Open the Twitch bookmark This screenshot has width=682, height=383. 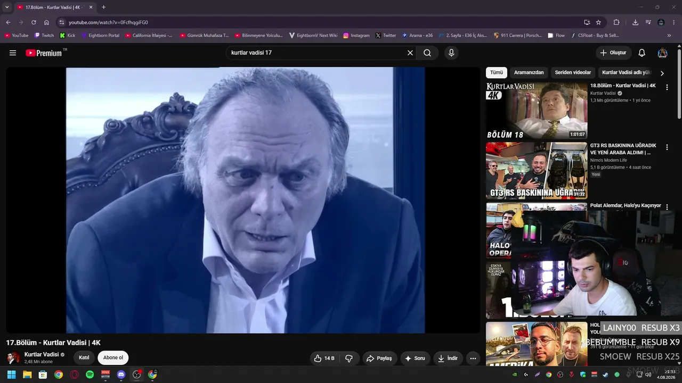[44, 36]
